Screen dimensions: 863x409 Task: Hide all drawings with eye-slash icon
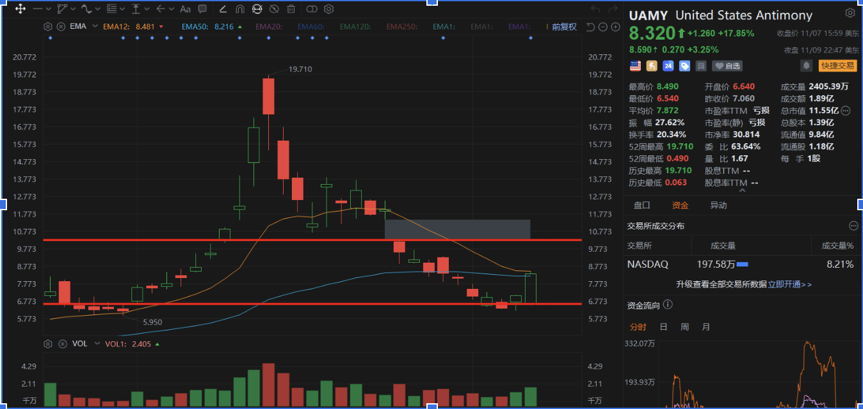(274, 9)
